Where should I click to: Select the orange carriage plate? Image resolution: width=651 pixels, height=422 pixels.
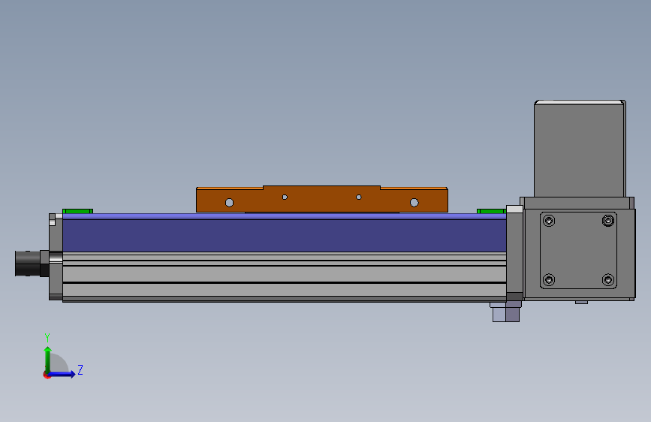click(x=322, y=199)
